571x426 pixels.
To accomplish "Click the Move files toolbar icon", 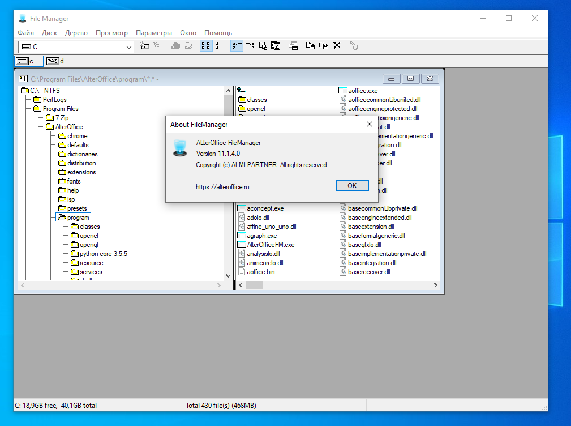I will click(323, 46).
